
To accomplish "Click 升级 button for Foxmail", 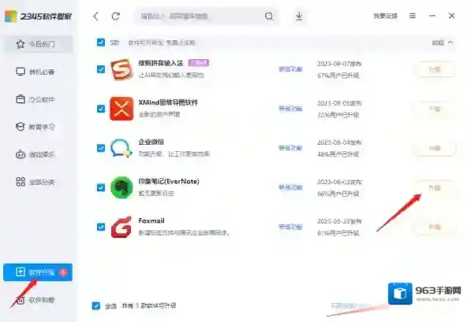I will coord(435,228).
